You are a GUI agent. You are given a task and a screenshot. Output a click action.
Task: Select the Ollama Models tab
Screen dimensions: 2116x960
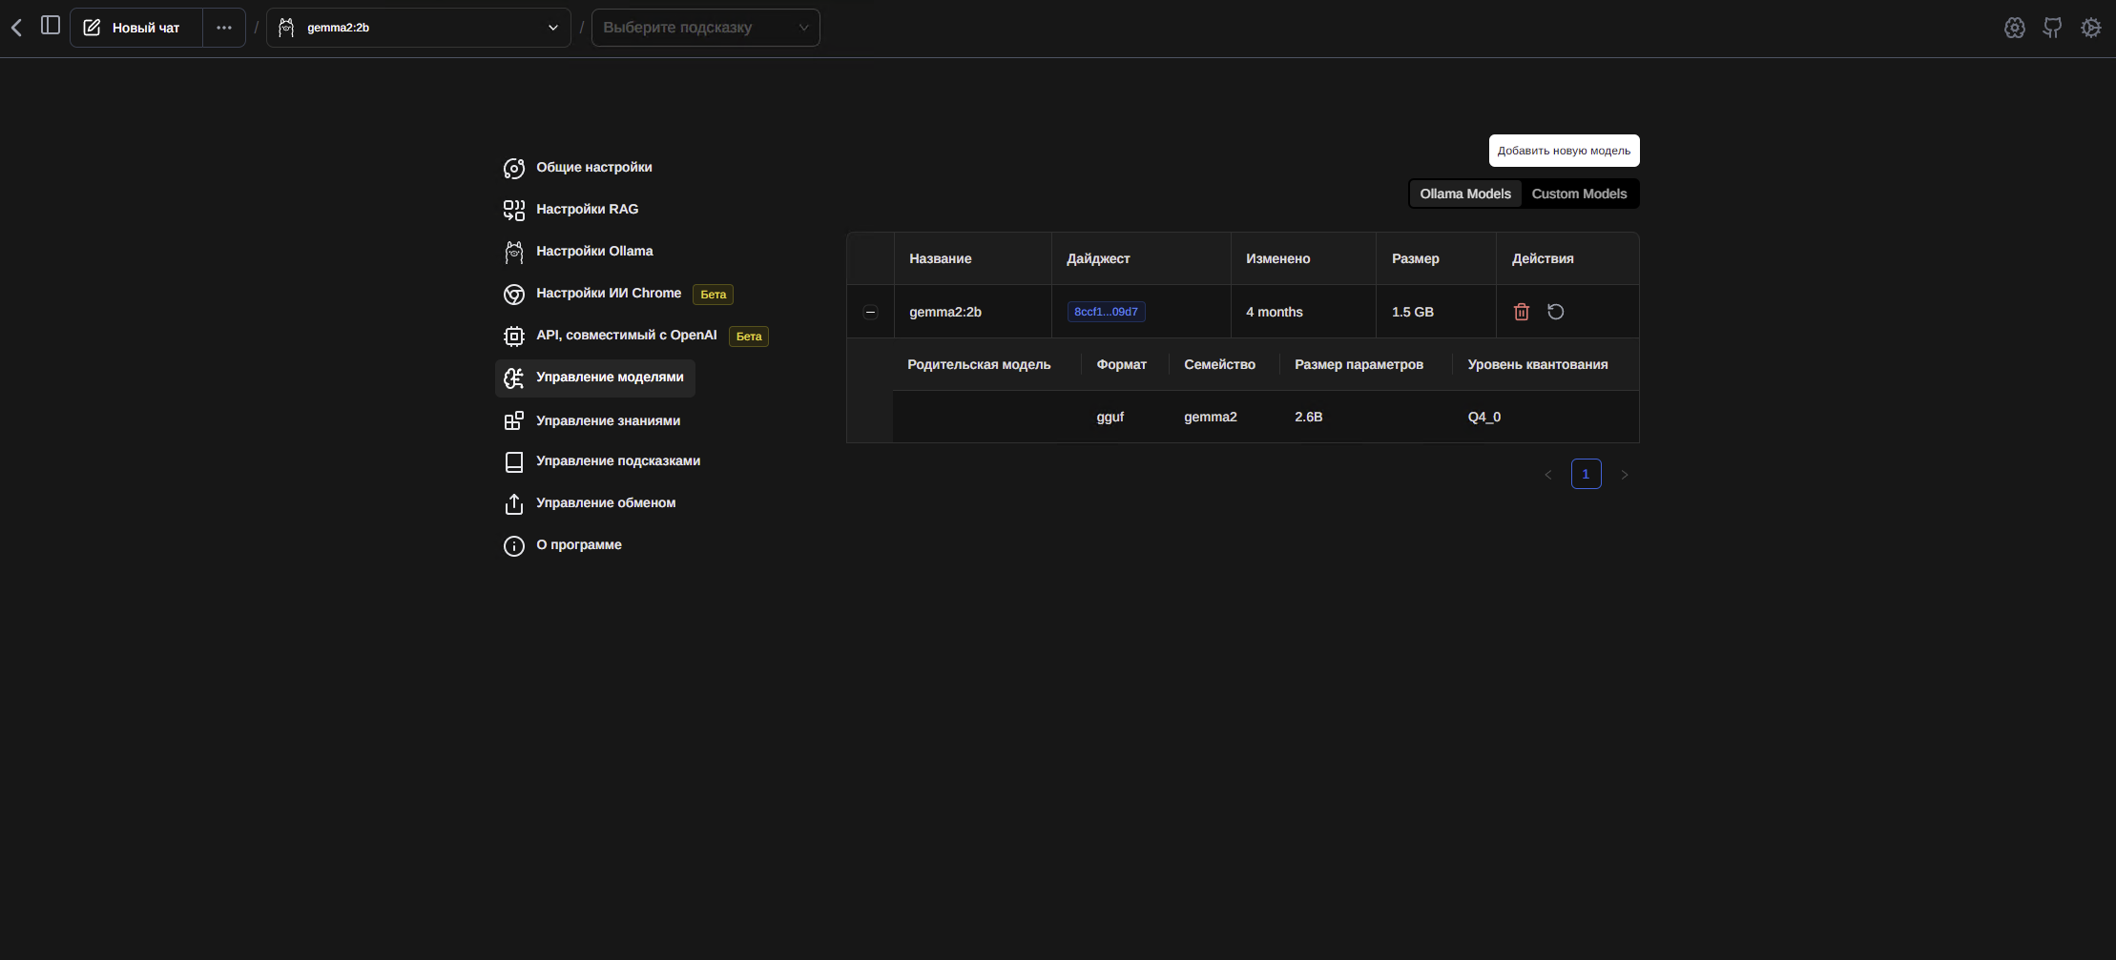[1464, 194]
